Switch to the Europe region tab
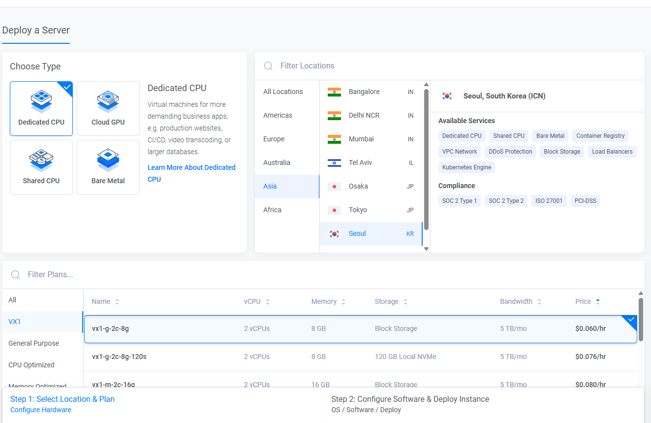651x423 pixels. [x=274, y=139]
